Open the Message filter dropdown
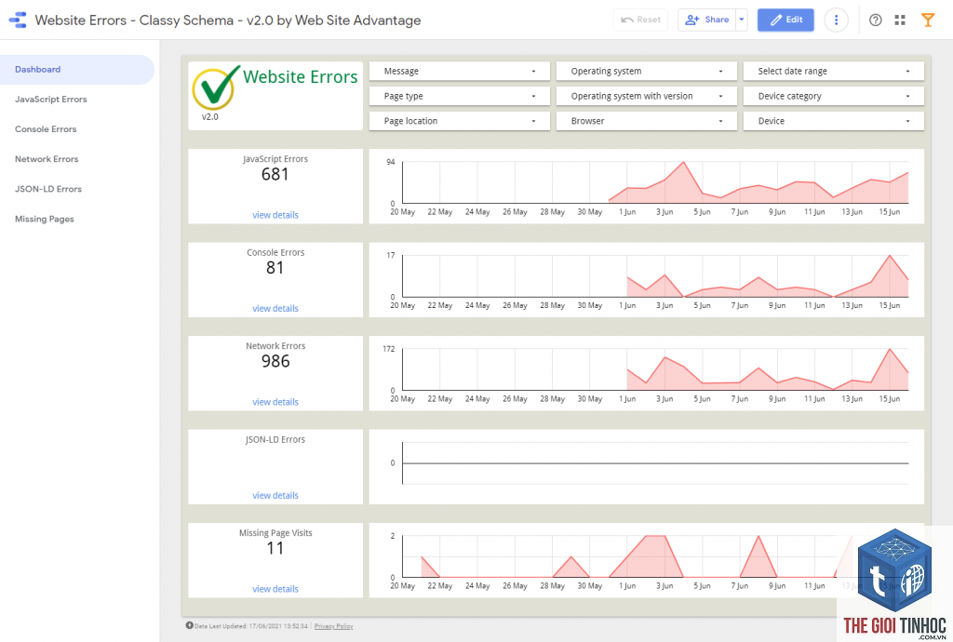Image resolution: width=953 pixels, height=642 pixels. 460,71
